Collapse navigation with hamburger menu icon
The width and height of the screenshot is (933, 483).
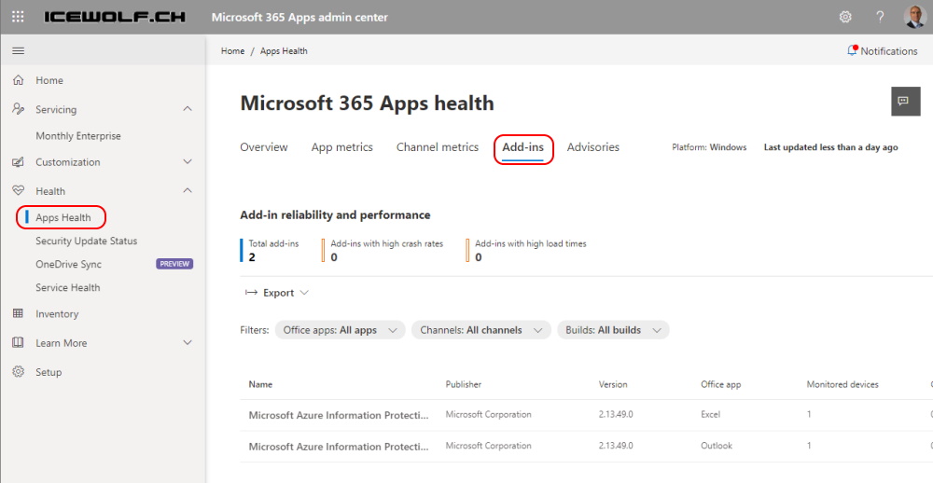pos(19,51)
